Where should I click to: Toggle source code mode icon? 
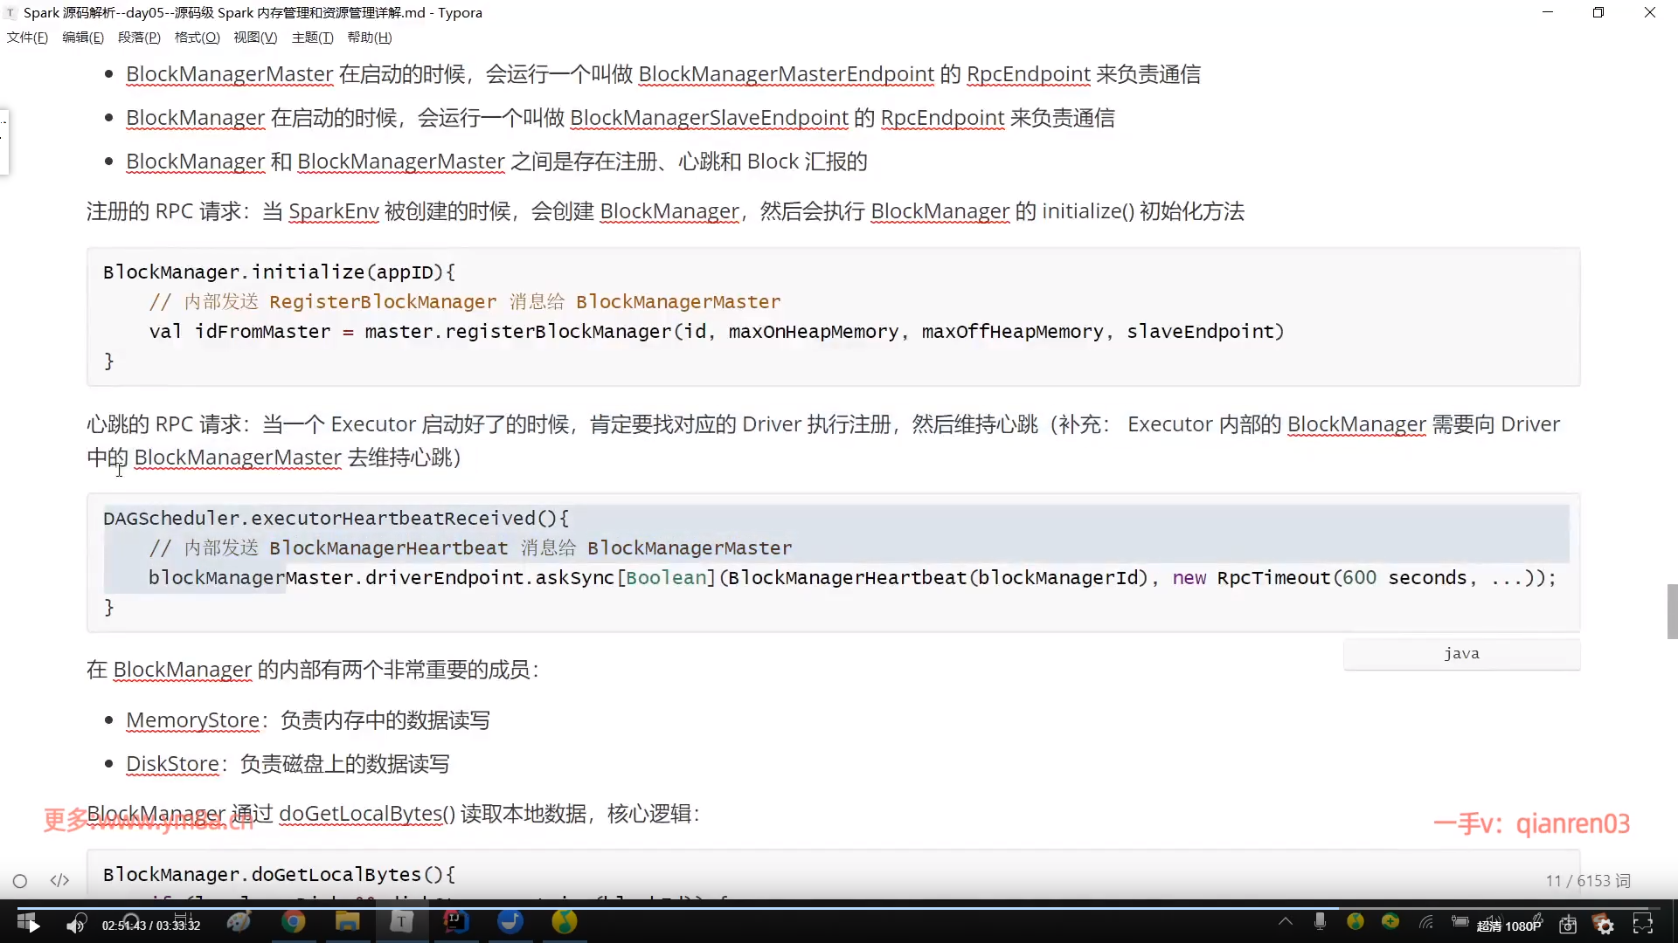(x=59, y=880)
